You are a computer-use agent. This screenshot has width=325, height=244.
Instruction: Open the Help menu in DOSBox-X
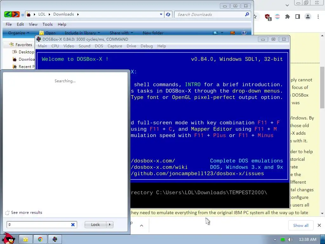(162, 46)
